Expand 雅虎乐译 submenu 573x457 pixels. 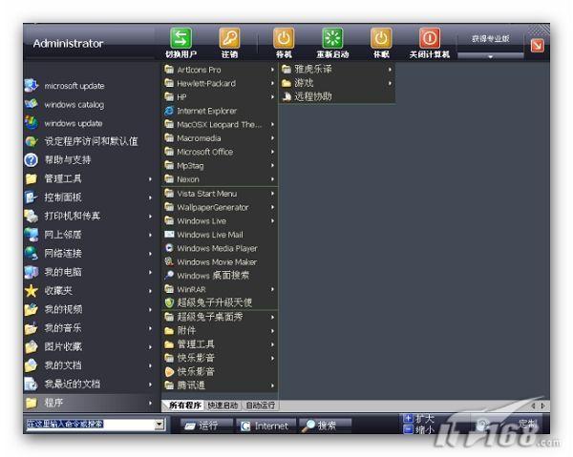coord(390,69)
